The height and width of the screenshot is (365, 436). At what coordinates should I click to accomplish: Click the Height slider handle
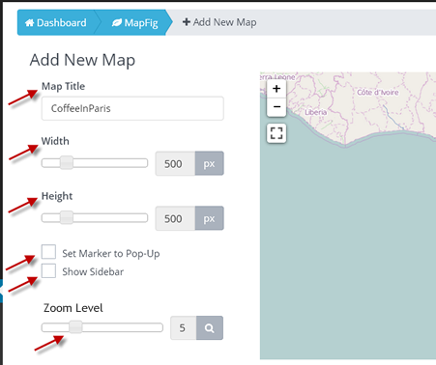pos(67,217)
